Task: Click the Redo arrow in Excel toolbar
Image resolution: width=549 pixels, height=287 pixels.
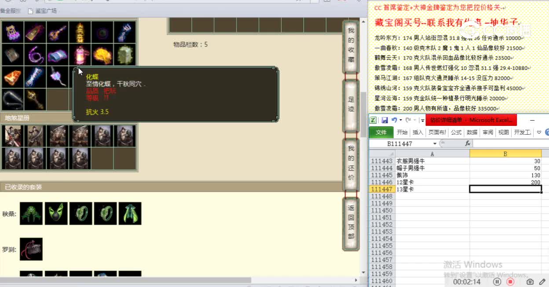Action: pos(408,120)
